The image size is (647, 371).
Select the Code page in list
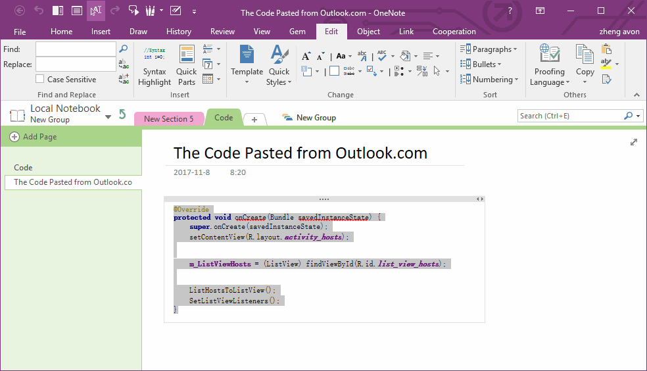23,168
